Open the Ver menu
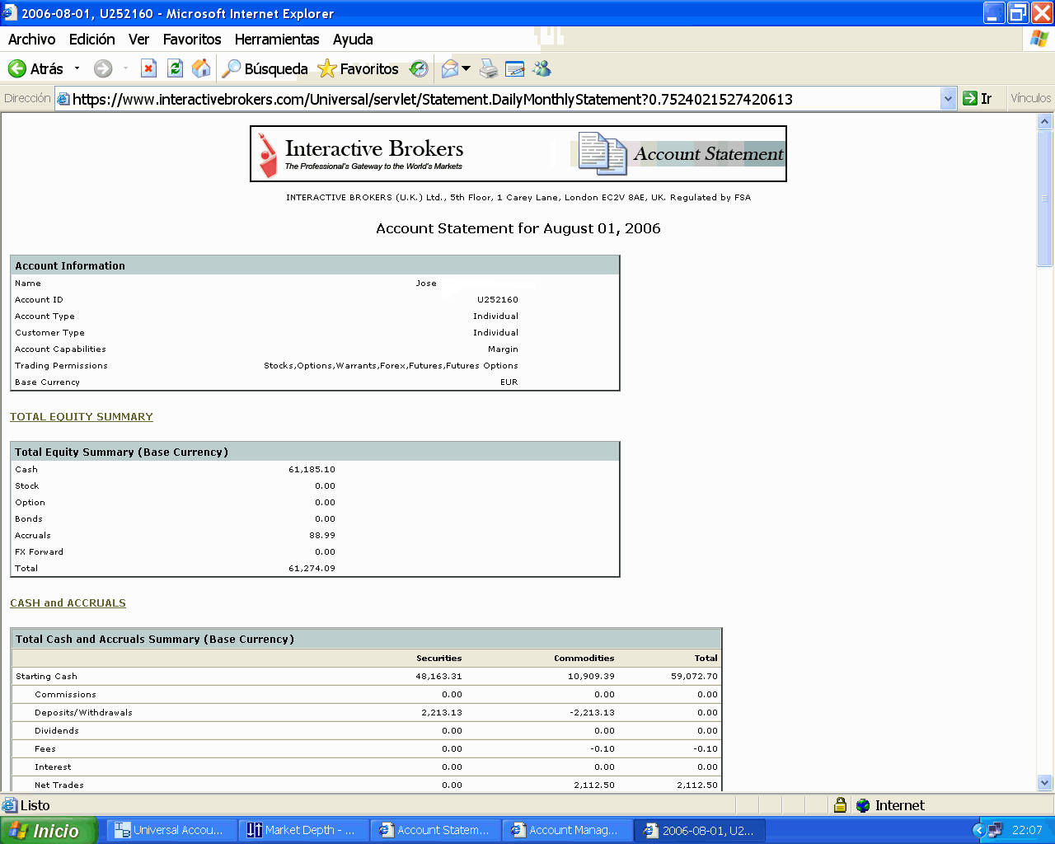 pos(138,39)
